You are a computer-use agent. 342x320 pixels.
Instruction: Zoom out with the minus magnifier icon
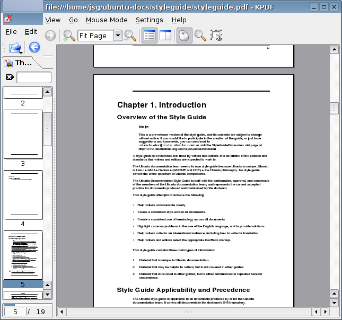click(130, 35)
